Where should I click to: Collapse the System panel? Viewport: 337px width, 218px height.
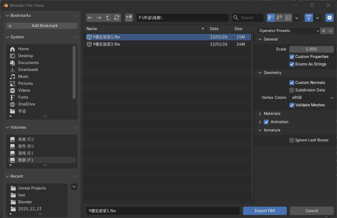[x=7, y=37]
